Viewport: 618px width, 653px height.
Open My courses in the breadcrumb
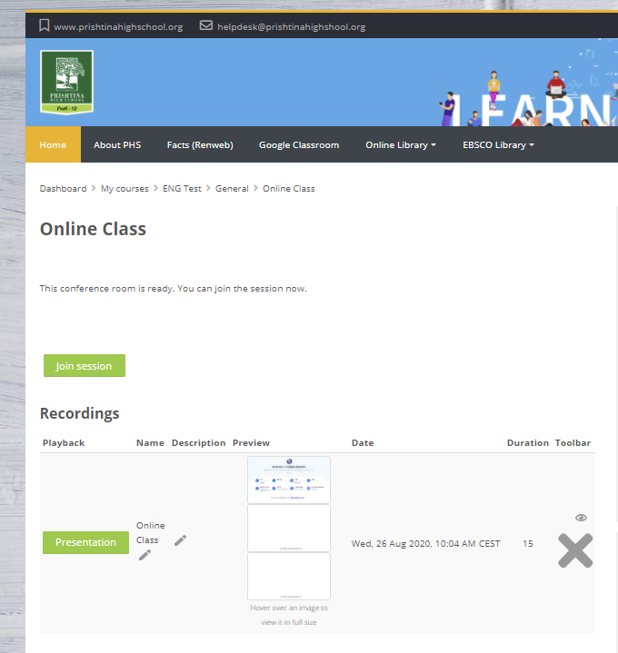[x=125, y=189]
